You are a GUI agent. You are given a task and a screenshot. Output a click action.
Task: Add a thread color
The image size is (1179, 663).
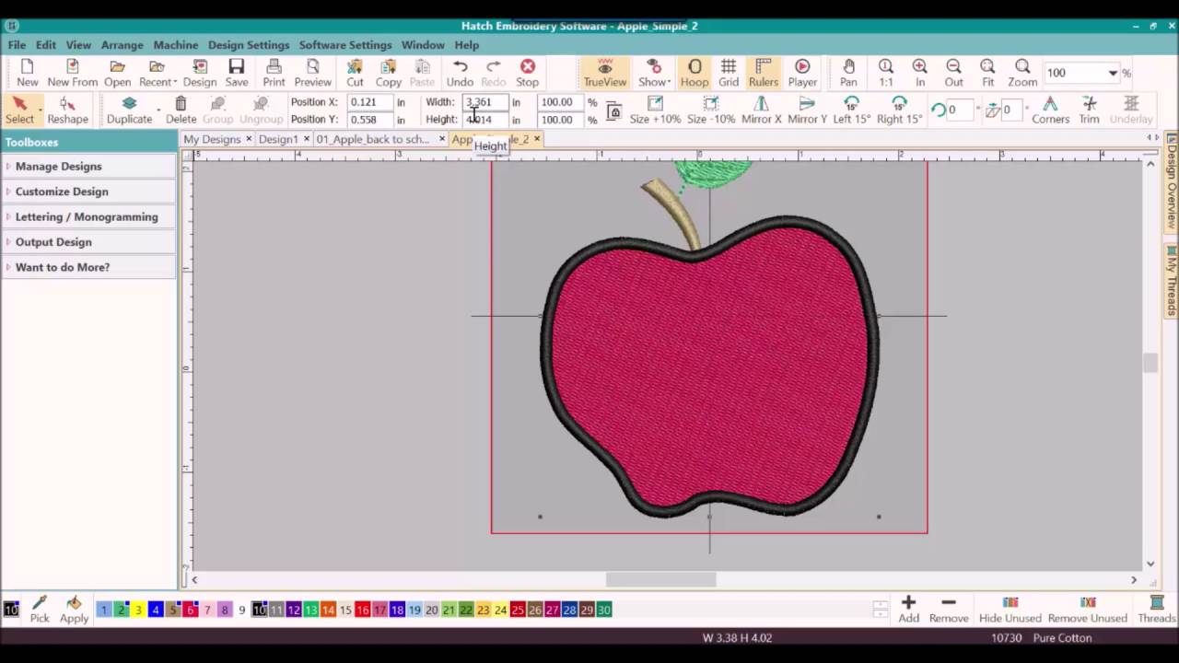point(908,609)
